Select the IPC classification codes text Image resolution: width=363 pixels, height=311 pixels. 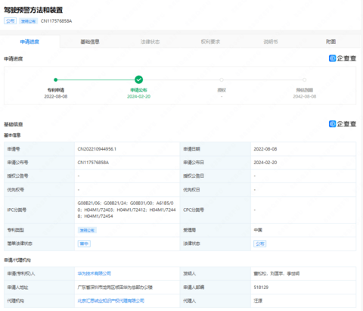127,210
